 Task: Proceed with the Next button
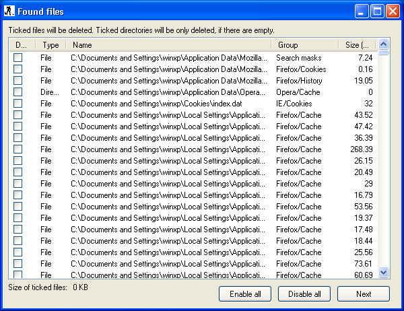tap(364, 293)
